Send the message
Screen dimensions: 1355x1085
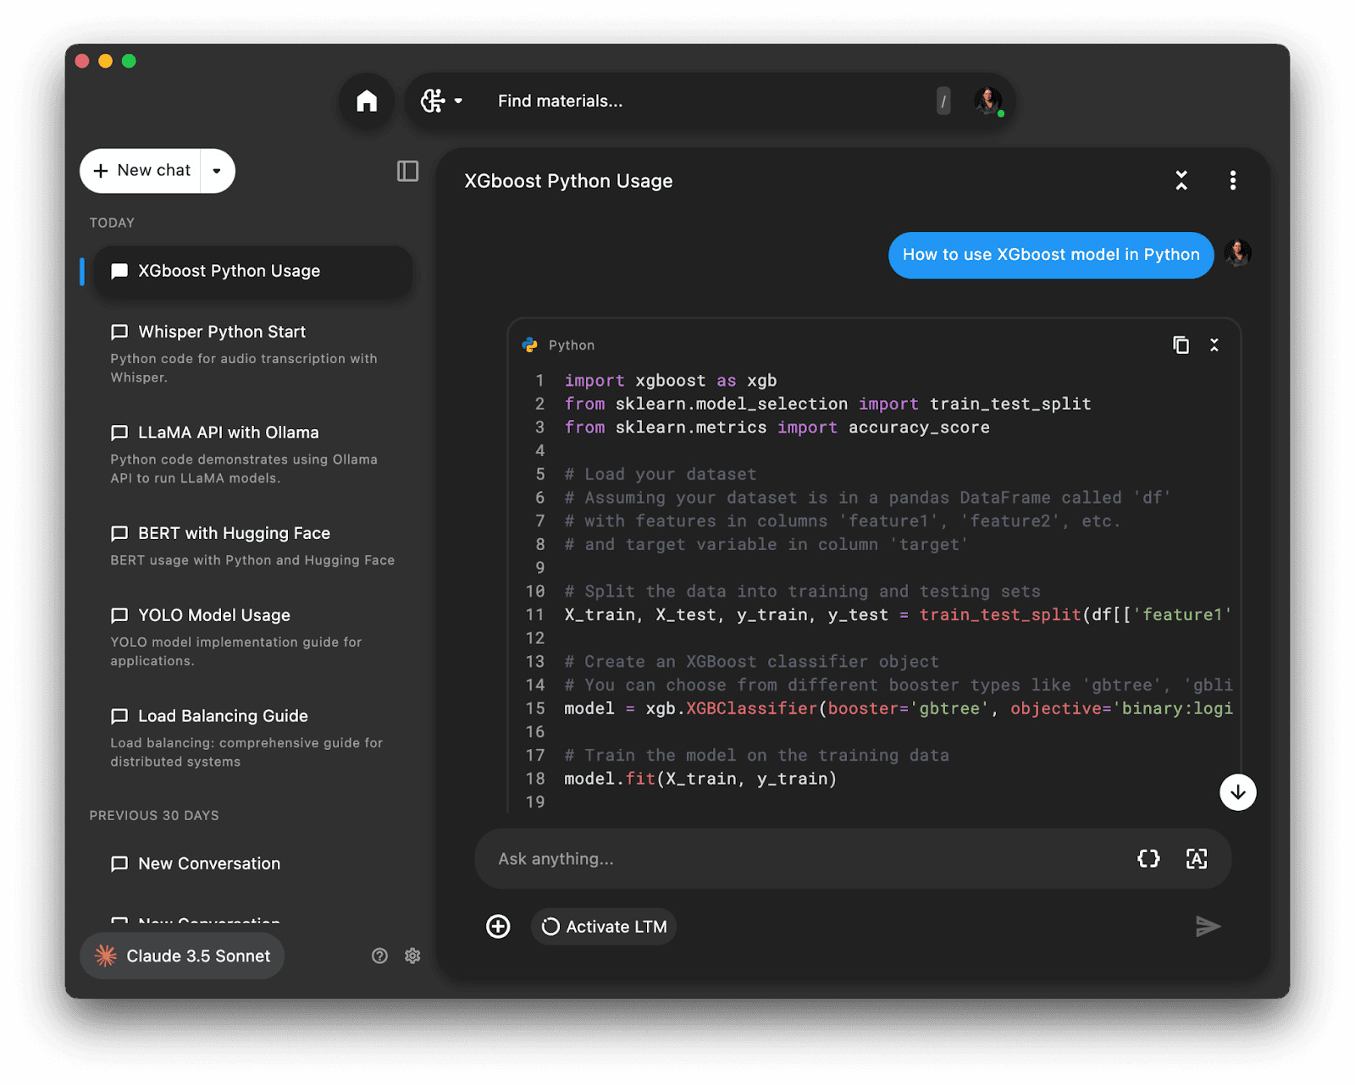[x=1208, y=927]
